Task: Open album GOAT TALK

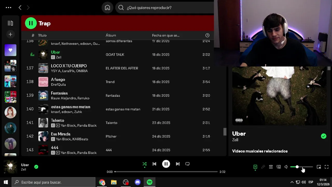Action: pyautogui.click(x=115, y=55)
